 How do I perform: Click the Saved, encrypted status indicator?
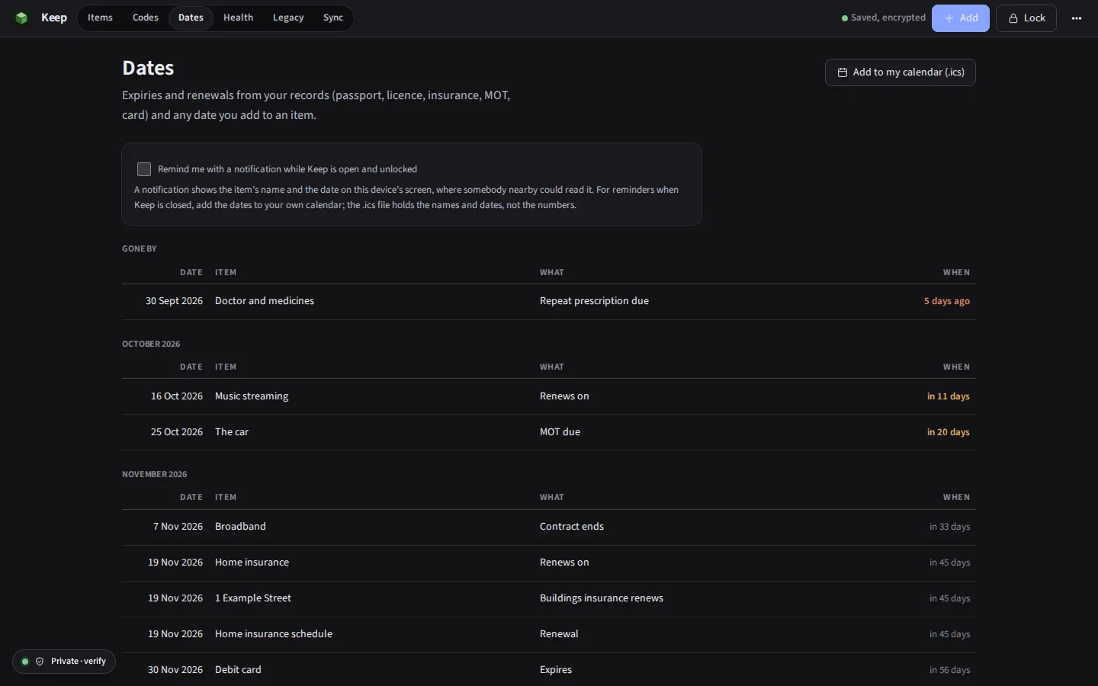point(884,18)
